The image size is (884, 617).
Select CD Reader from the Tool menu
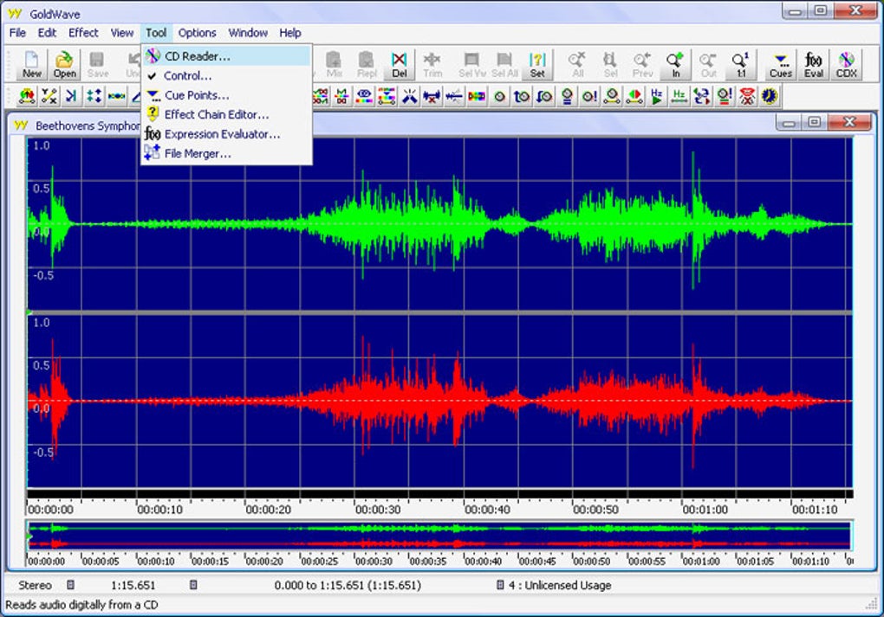coord(197,56)
